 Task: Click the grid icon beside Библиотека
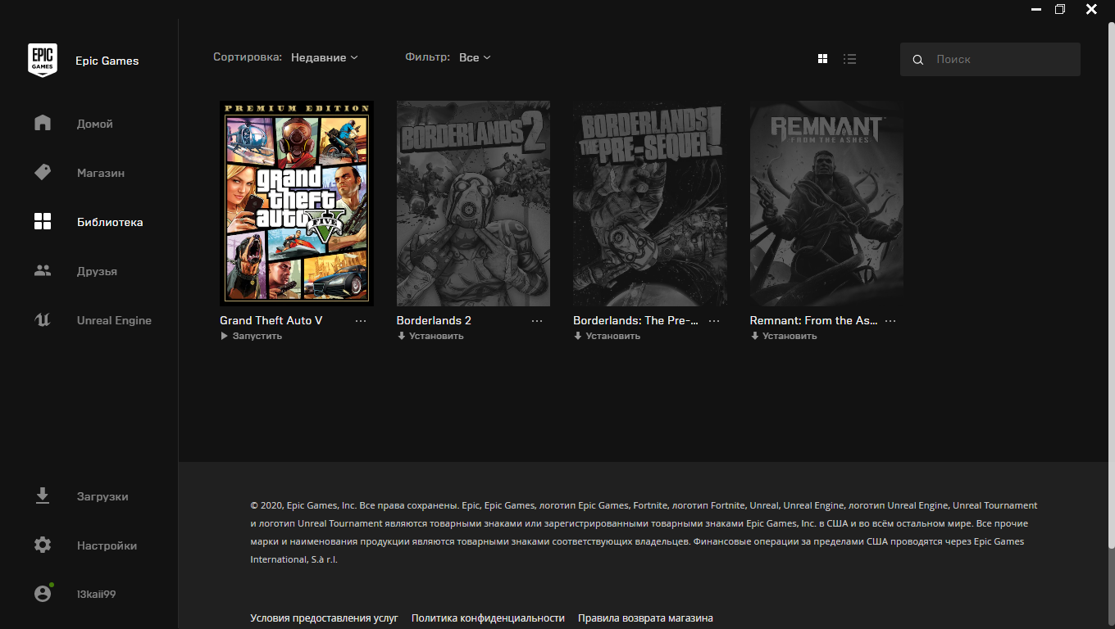pyautogui.click(x=43, y=222)
